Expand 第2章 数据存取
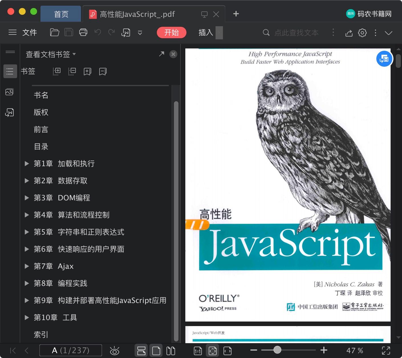This screenshot has height=358, width=402. (27, 181)
